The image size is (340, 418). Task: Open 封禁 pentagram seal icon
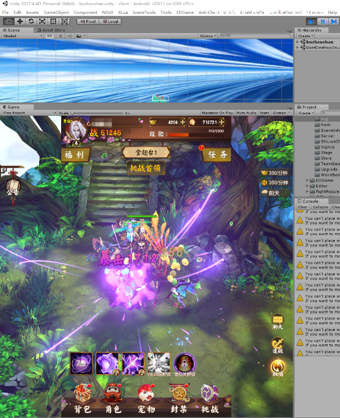pos(178,399)
